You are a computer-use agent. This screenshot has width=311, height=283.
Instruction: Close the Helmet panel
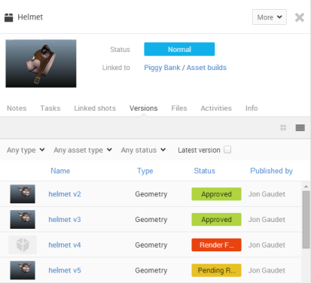[x=300, y=17]
